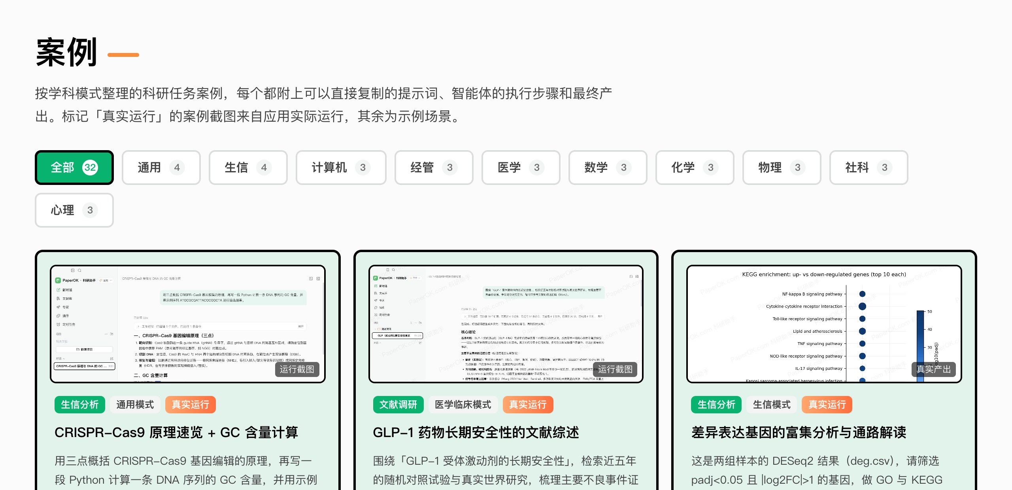
Task: Open the CRISPR-Cas9 原理速览 + GC 含量计算 title
Action: tap(176, 433)
